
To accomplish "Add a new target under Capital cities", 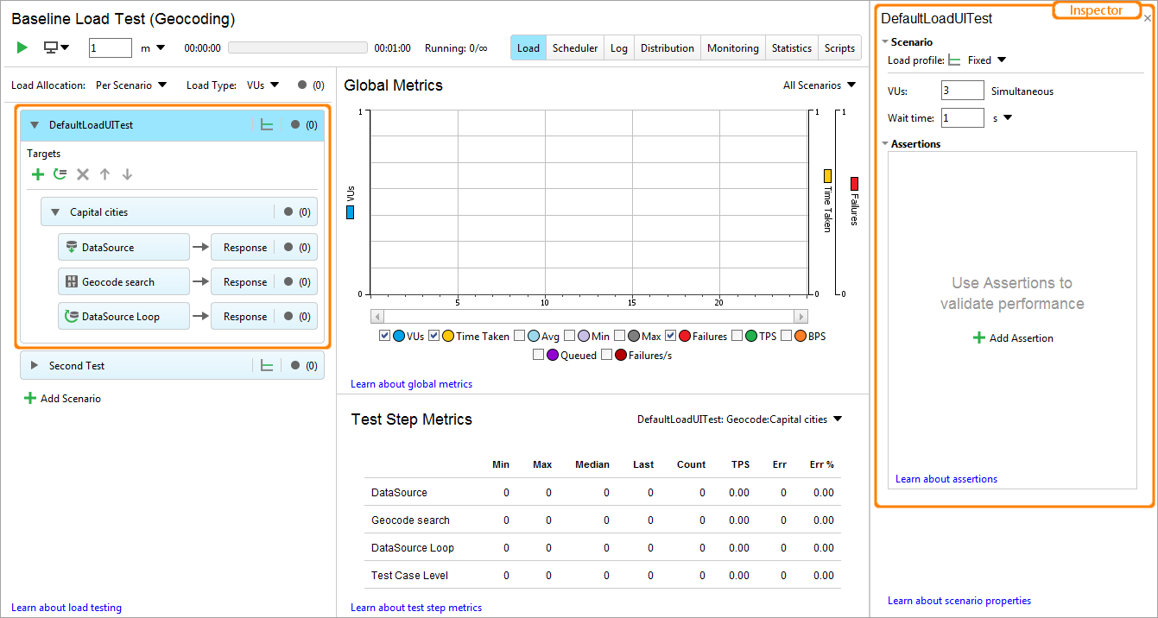I will pos(38,173).
